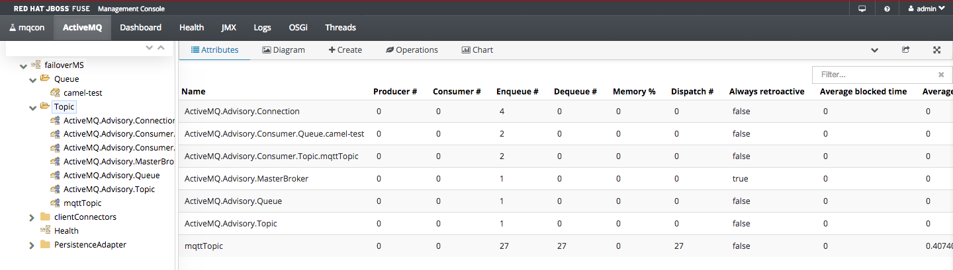Open help via the question mark icon
The height and width of the screenshot is (270, 953).
click(887, 9)
